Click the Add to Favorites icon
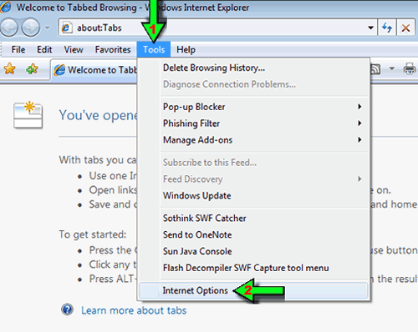Viewport: 418px width, 332px height. point(32,68)
